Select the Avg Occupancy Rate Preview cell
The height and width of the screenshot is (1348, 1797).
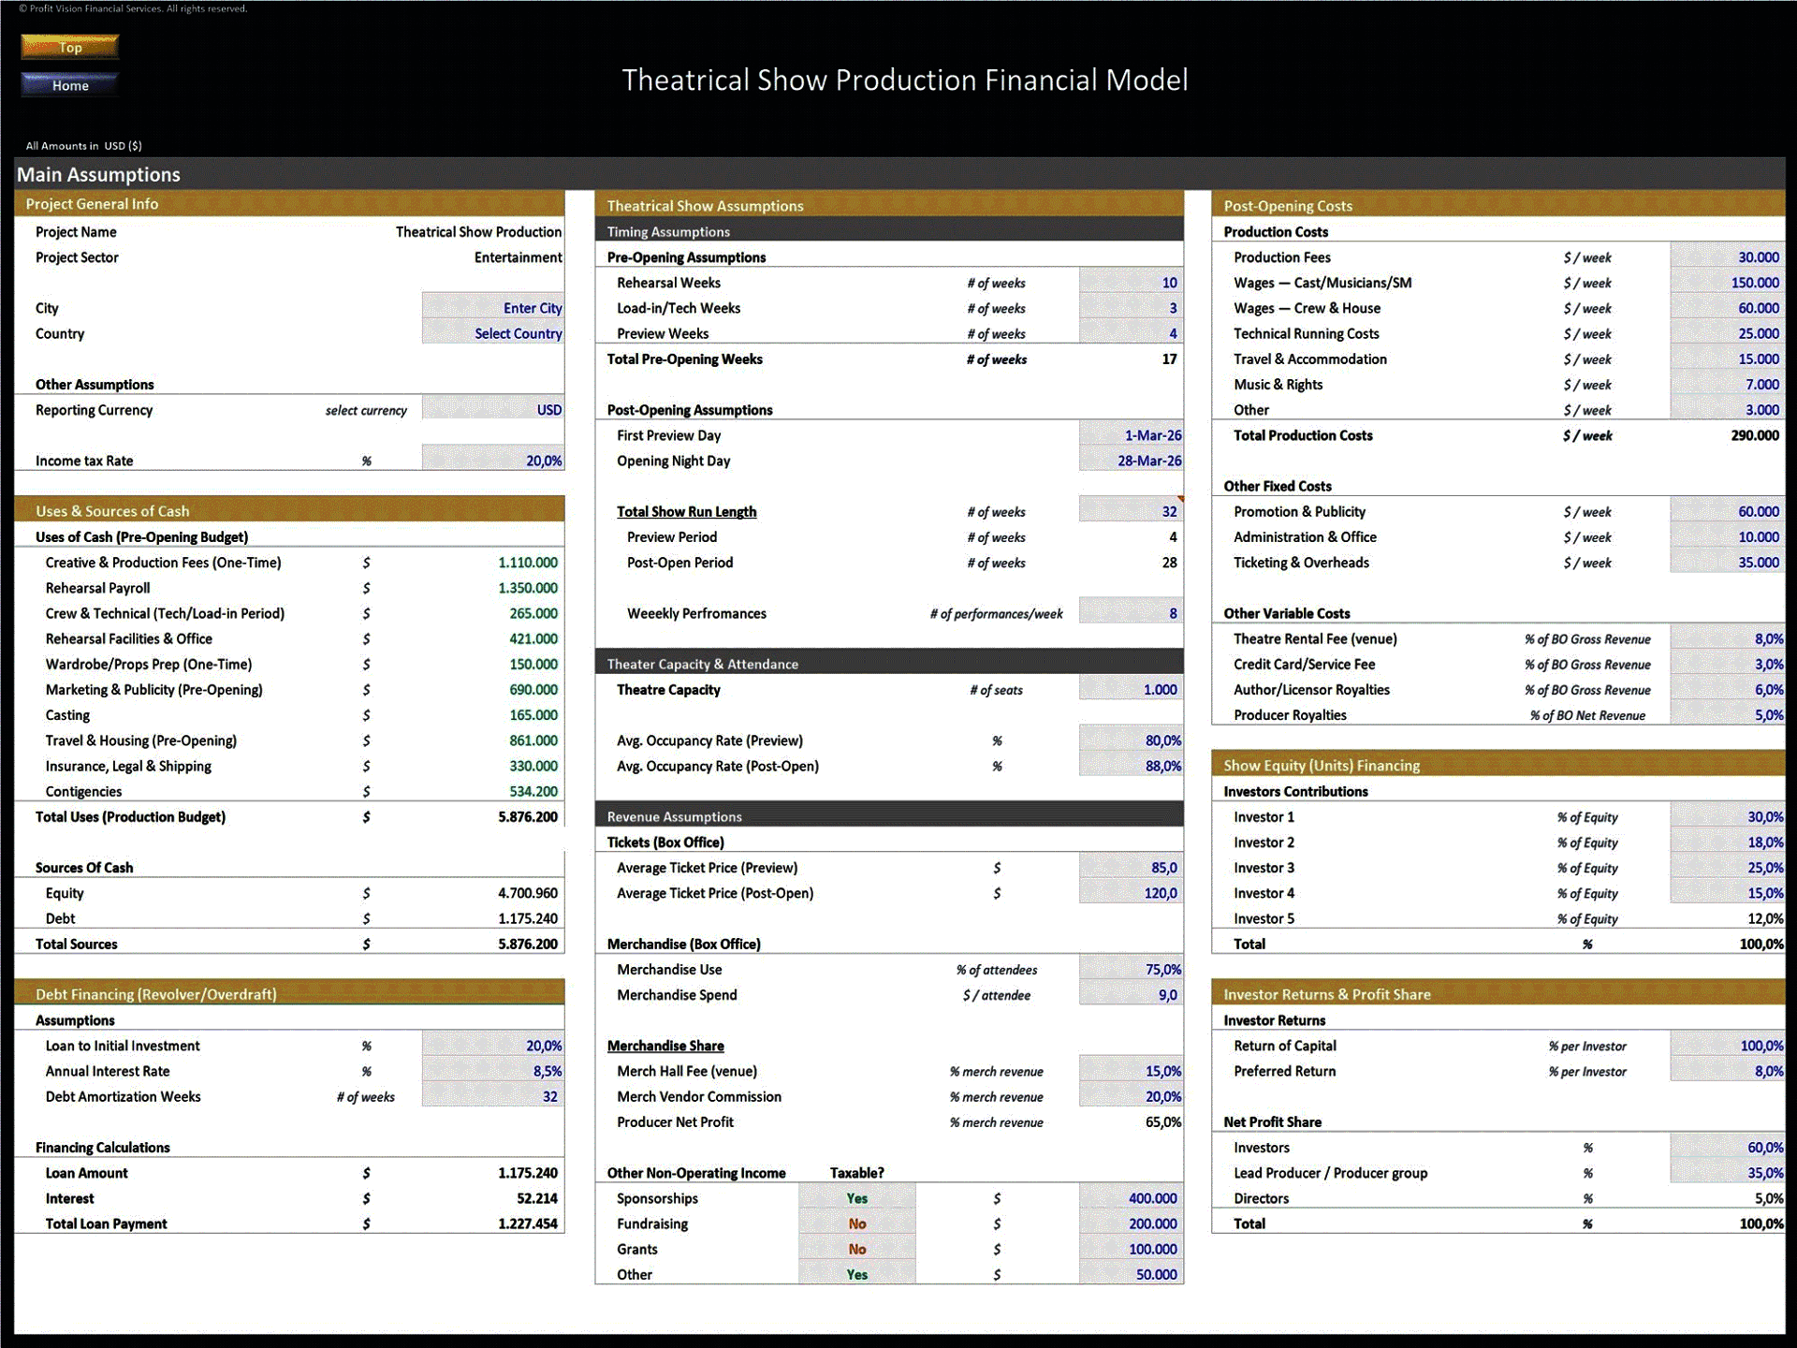pyautogui.click(x=1130, y=740)
